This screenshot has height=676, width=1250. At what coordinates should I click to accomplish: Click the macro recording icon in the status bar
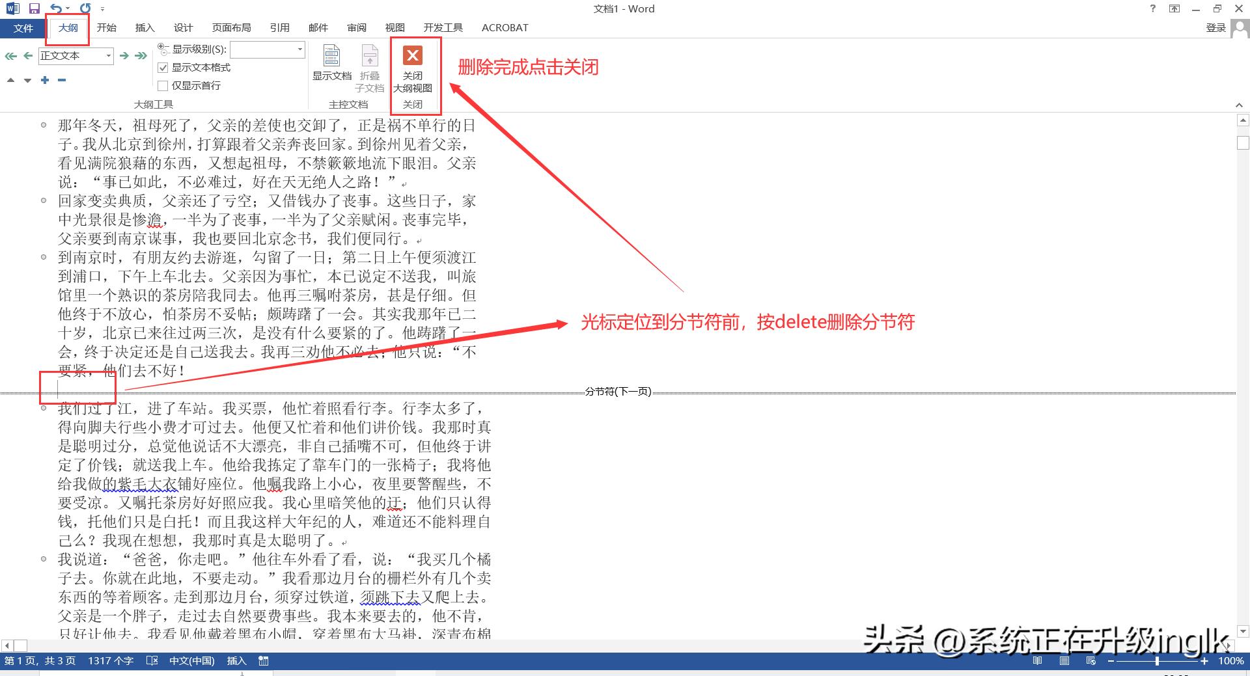pos(264,660)
